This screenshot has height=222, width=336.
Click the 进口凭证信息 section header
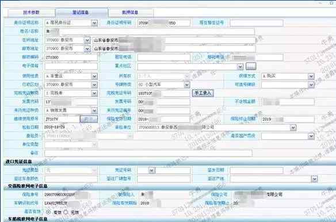[18, 162]
